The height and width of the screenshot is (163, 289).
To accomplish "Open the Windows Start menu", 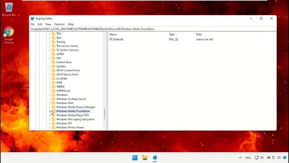I will click(x=135, y=158).
